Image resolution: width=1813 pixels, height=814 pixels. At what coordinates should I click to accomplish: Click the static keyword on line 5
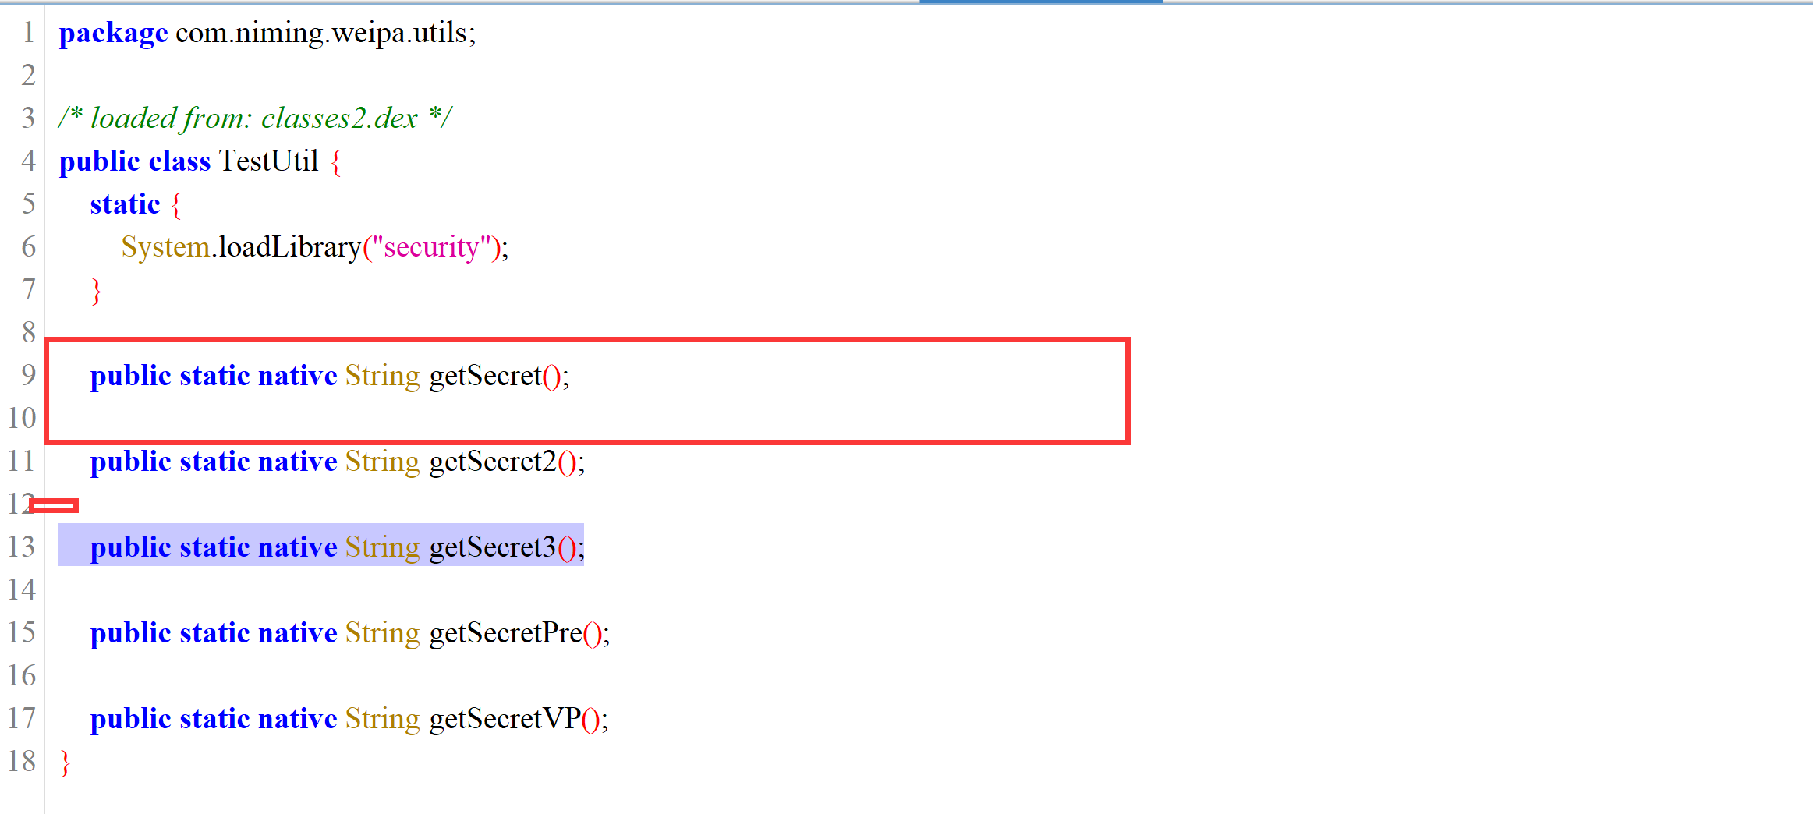[125, 203]
